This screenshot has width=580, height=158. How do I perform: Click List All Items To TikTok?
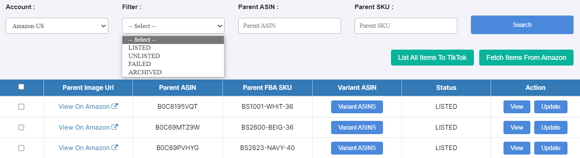[x=432, y=58]
